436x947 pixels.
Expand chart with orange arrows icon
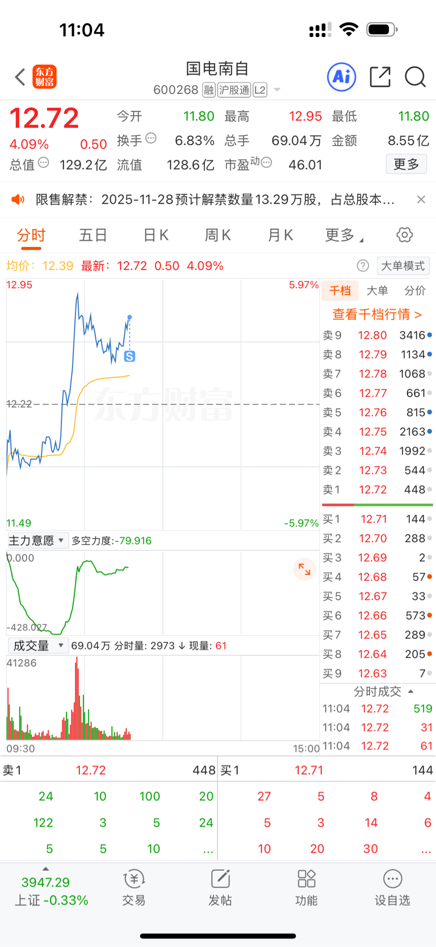click(304, 569)
